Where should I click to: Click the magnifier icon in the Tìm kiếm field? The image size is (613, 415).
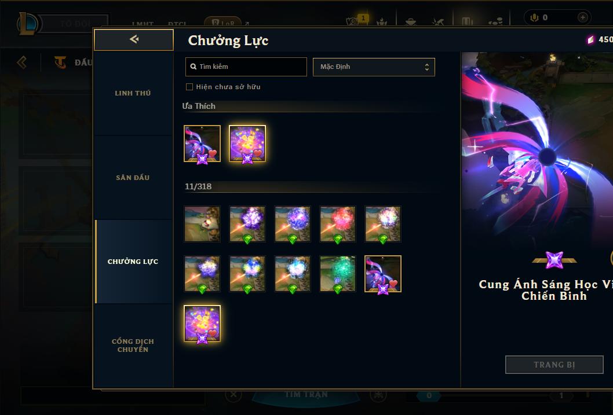pyautogui.click(x=193, y=67)
